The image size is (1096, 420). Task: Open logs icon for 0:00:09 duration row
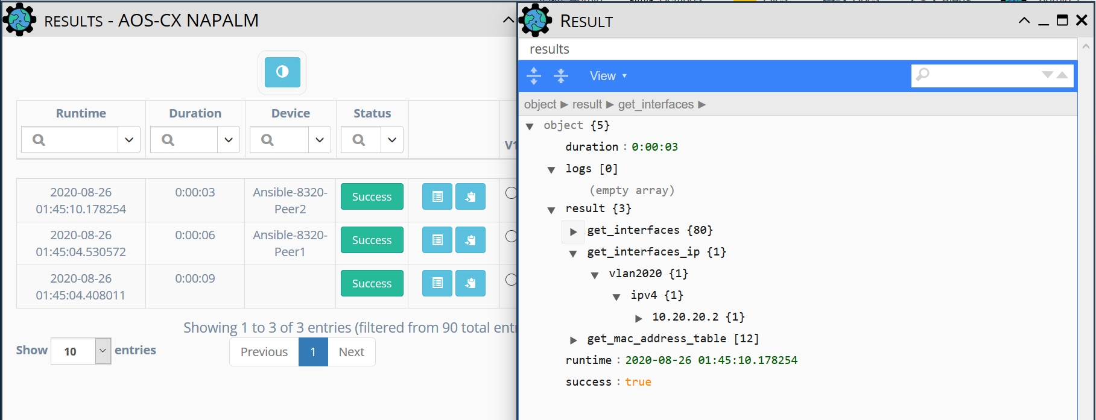click(437, 283)
